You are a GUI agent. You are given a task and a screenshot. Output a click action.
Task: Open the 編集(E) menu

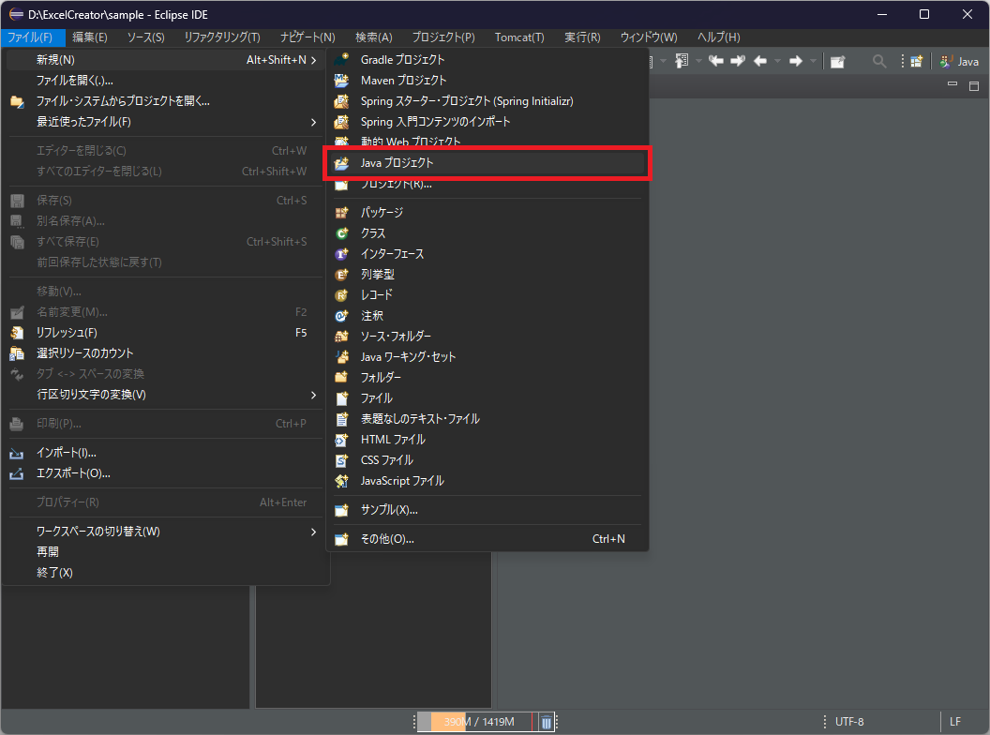tap(90, 37)
